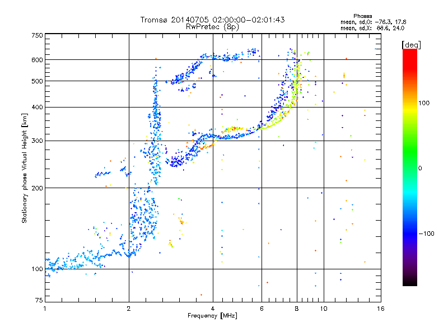Viewport: 448px width, 336px height.
Task: Click the y-axis tick label '100'
Action: (37, 269)
